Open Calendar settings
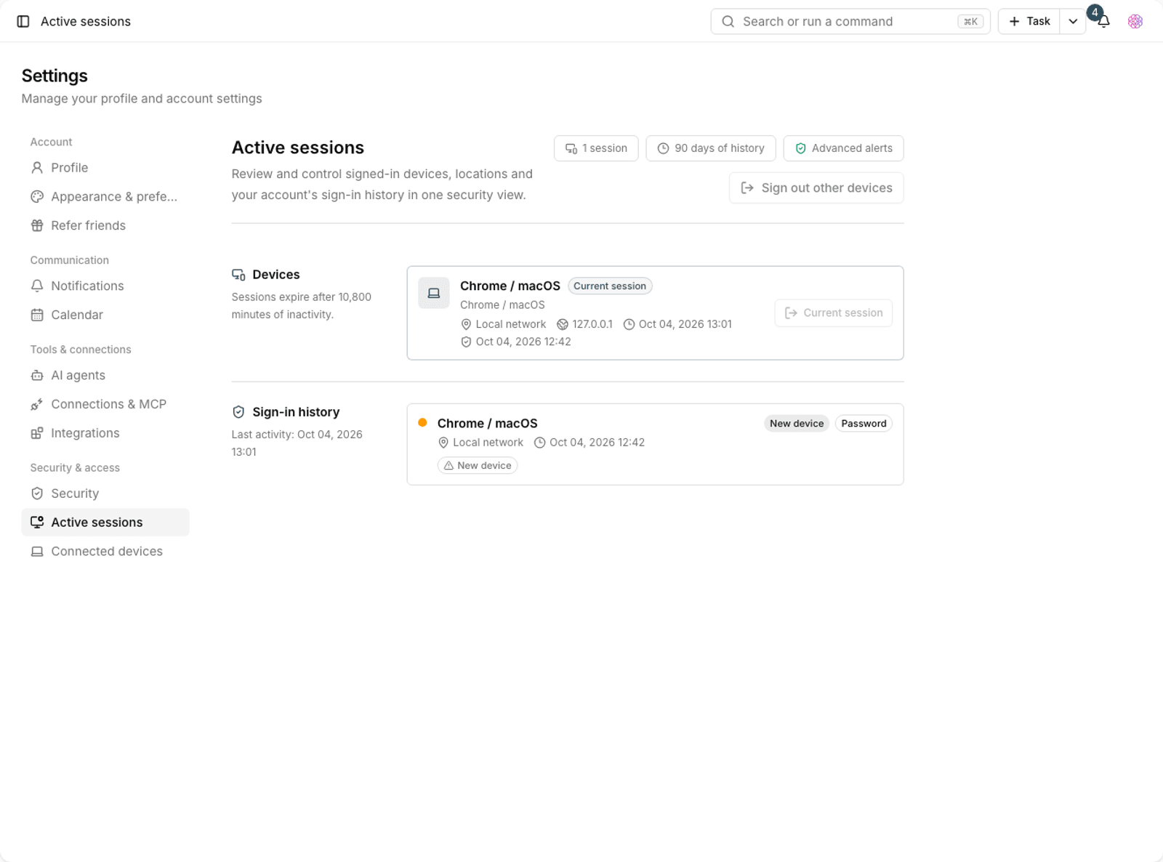 click(105, 315)
